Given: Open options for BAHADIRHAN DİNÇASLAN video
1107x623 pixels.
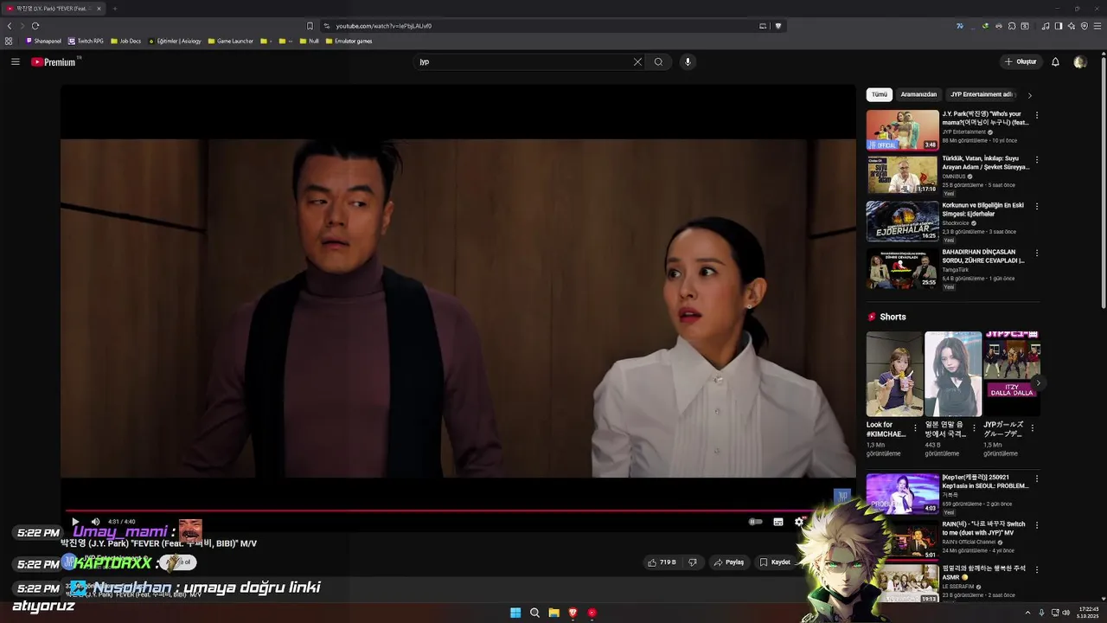Looking at the screenshot, I should tap(1037, 254).
